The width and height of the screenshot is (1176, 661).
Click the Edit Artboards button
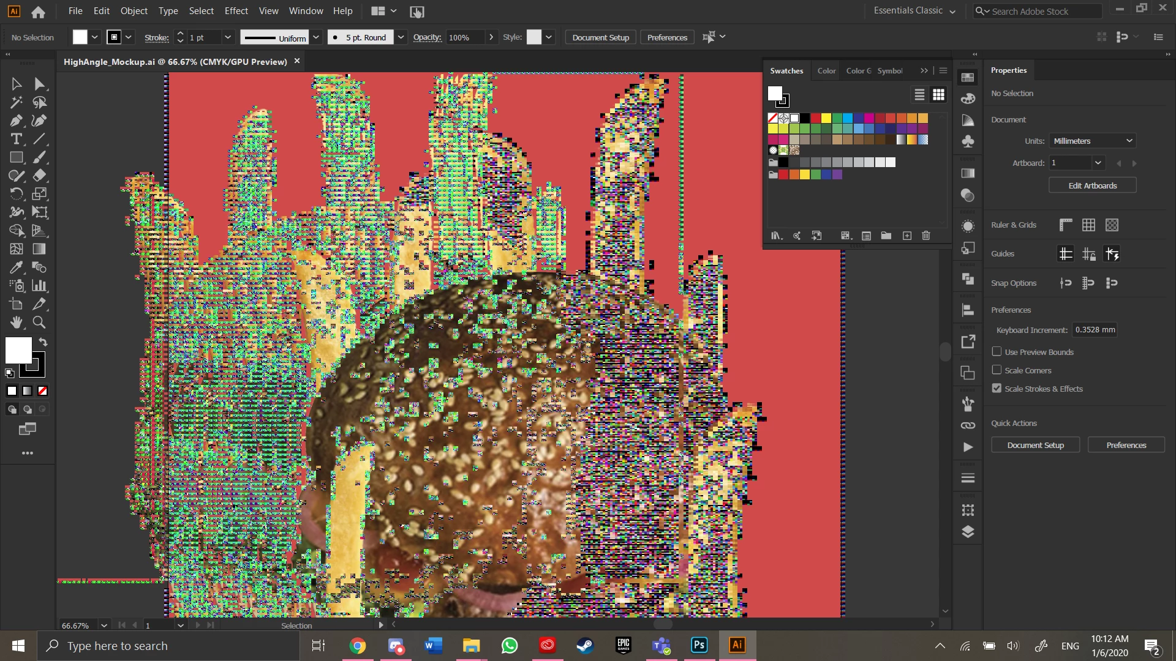1092,185
